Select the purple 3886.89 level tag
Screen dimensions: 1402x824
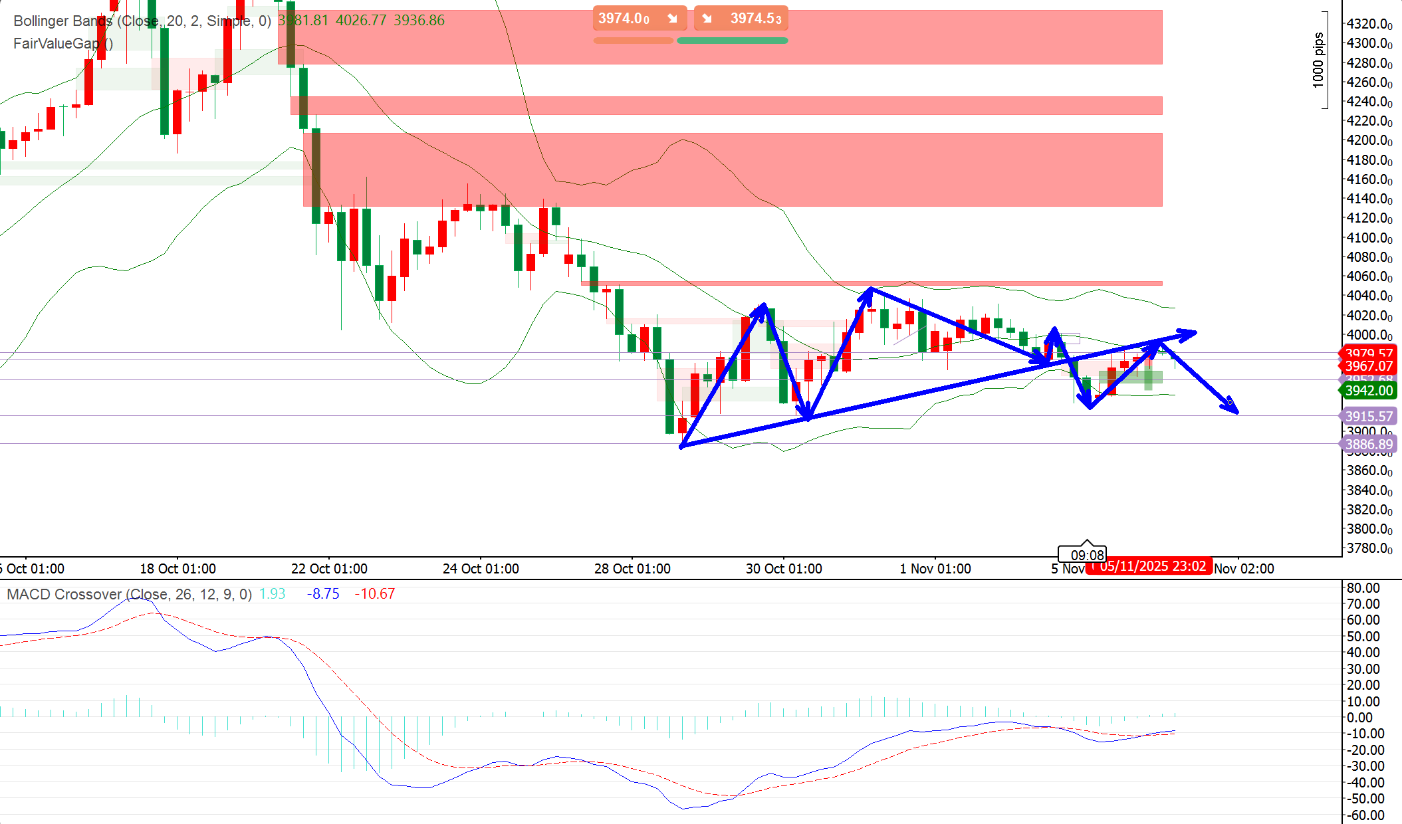(1368, 445)
